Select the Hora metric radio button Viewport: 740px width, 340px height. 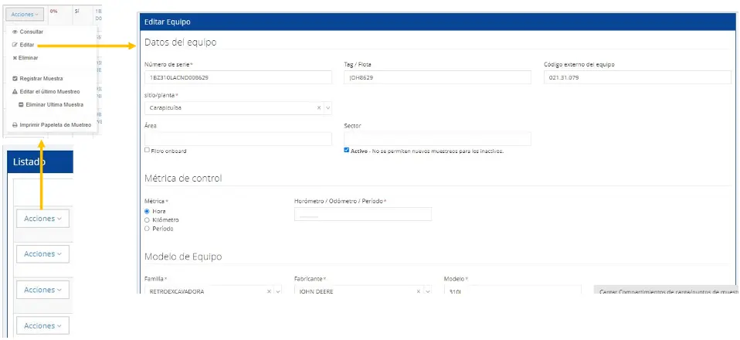148,211
